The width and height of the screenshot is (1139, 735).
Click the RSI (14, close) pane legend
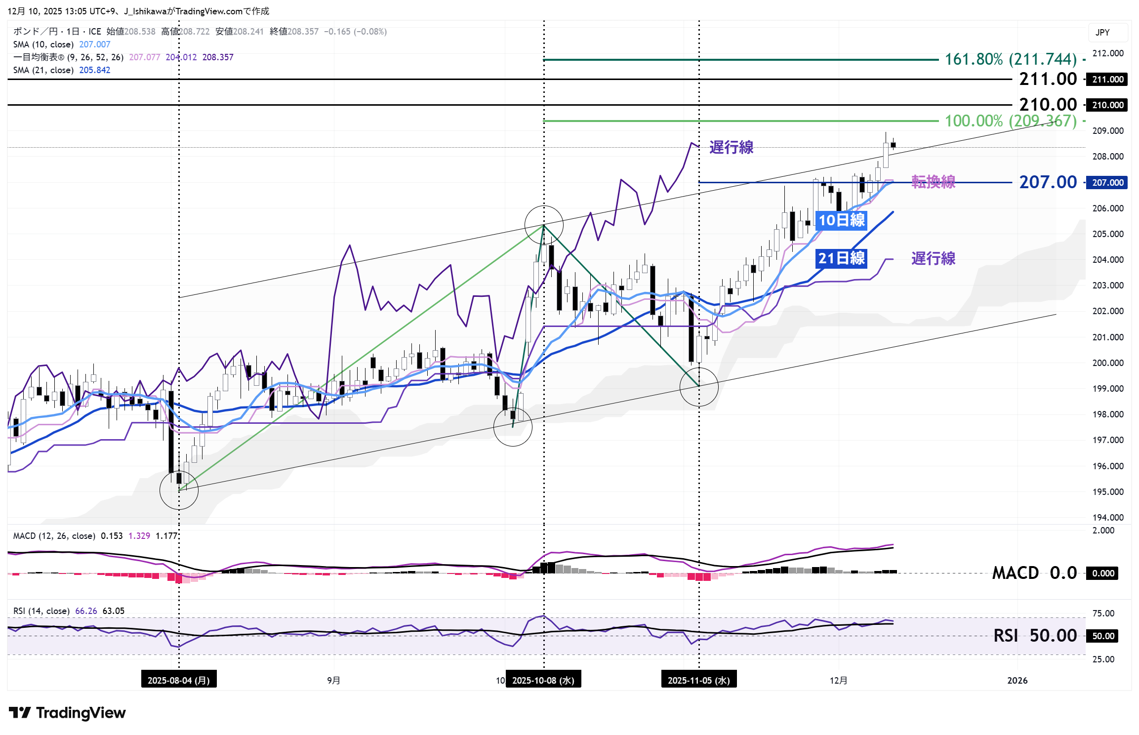41,611
